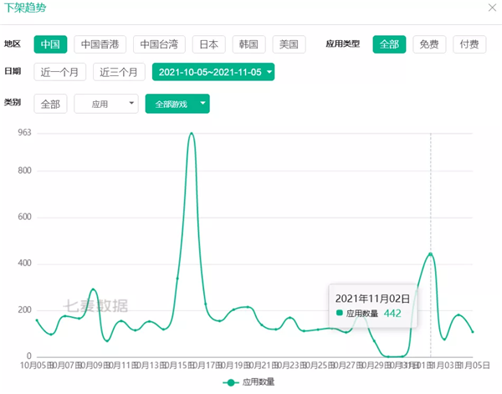Viewport: 502px width, 394px height.
Task: Click the y-axis label 200
Action: pyautogui.click(x=24, y=310)
